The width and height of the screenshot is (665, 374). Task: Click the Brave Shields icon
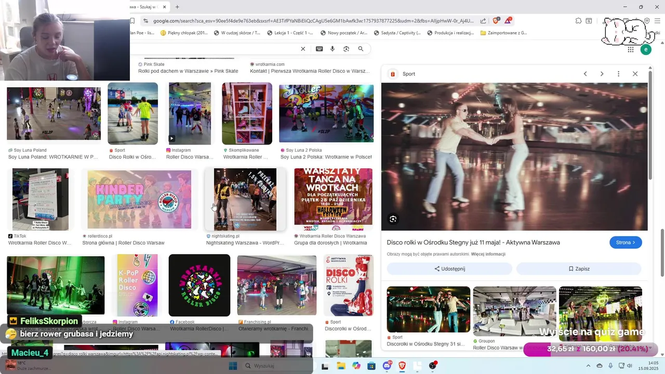496,21
